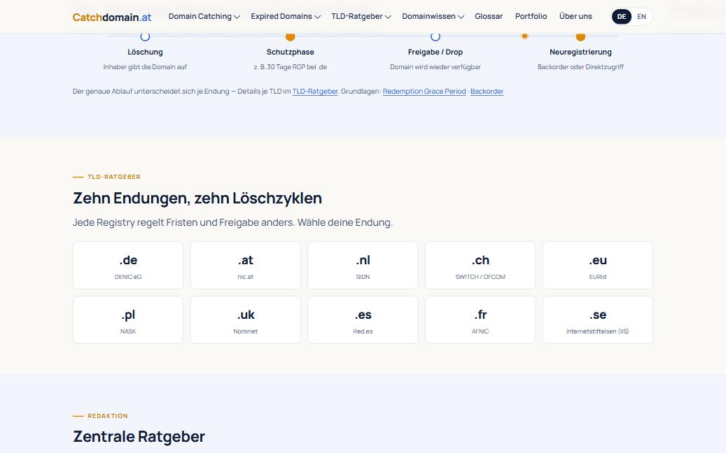The height and width of the screenshot is (453, 726).
Task: Click the Domainwissen chevron arrow
Action: coord(461,17)
